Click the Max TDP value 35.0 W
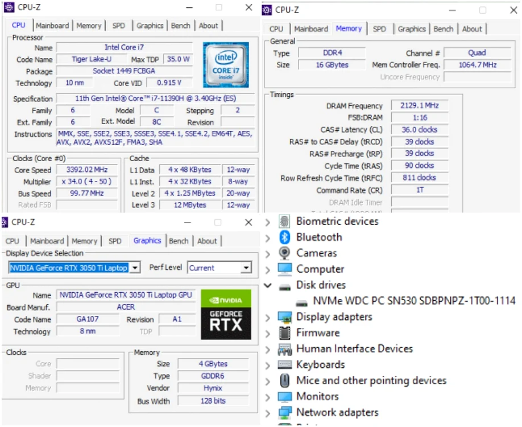The image size is (522, 427). [x=179, y=59]
